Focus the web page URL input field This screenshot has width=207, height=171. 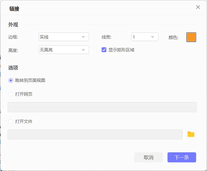102,107
